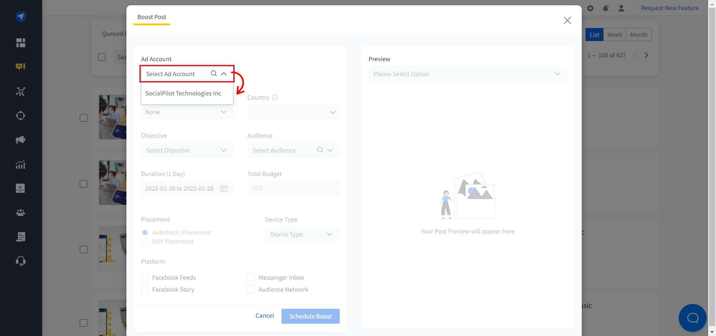716x336 pixels.
Task: Open the chat support bubble
Action: [x=693, y=318]
